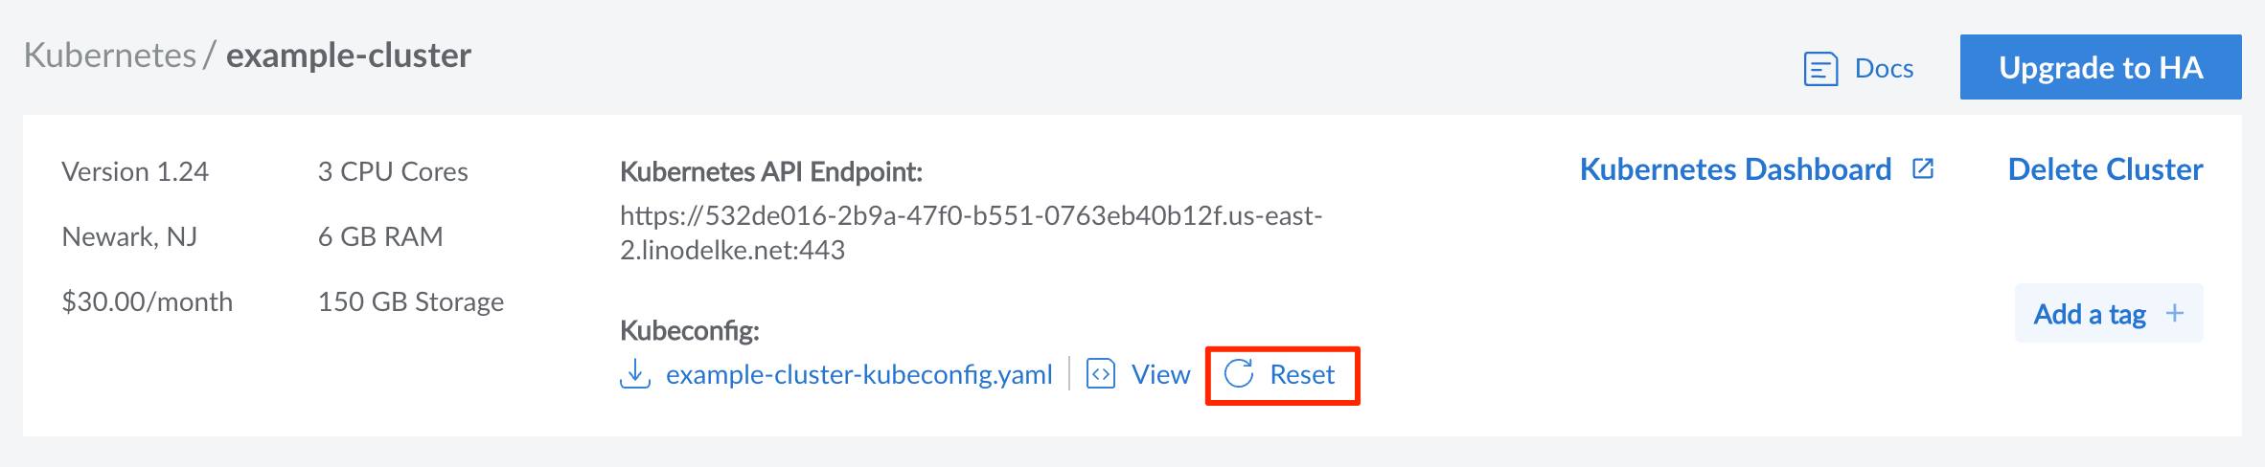
Task: Click Delete Cluster
Action: pyautogui.click(x=2105, y=169)
